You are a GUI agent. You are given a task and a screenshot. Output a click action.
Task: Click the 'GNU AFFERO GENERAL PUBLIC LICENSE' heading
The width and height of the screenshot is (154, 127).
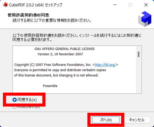[x=65, y=49]
